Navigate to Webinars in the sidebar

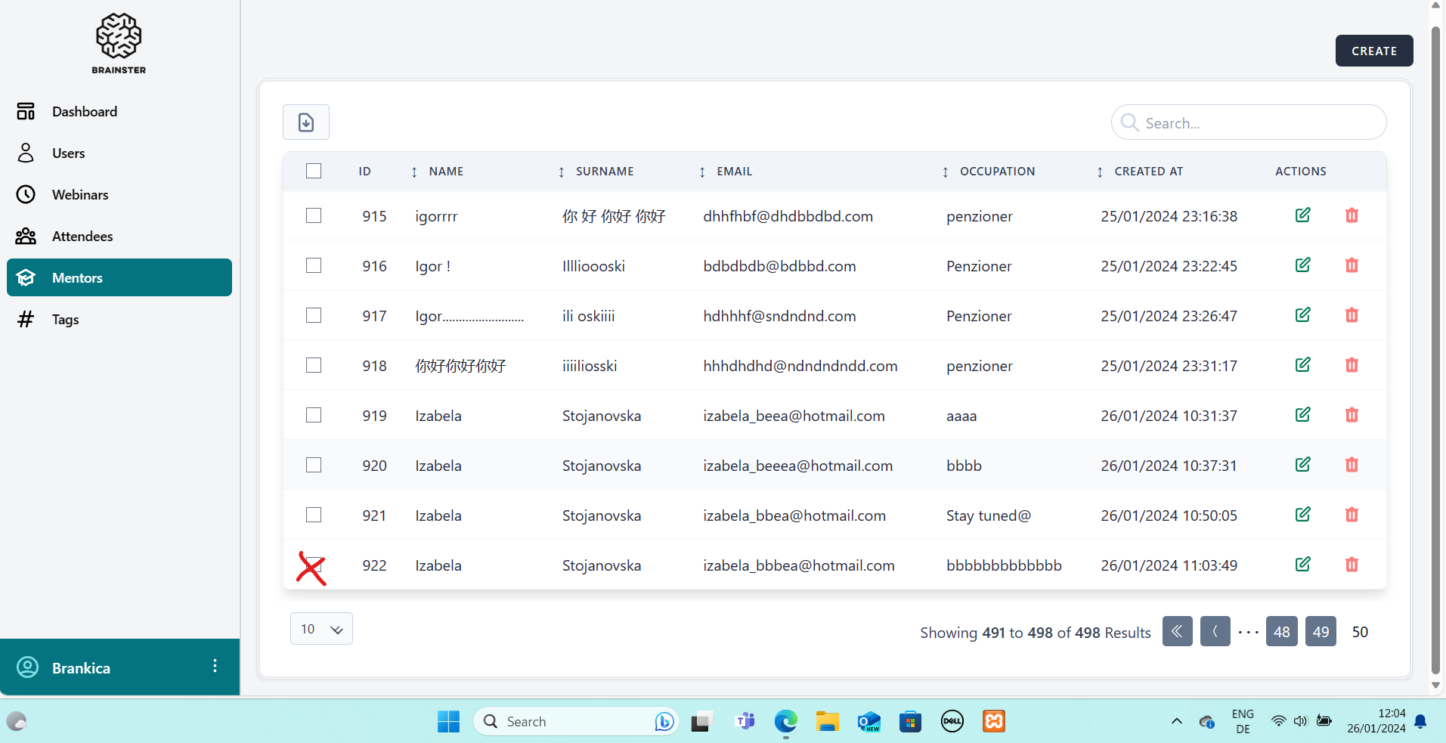click(80, 195)
